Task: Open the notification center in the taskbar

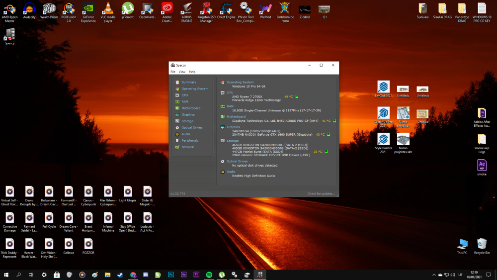Action: (x=489, y=275)
